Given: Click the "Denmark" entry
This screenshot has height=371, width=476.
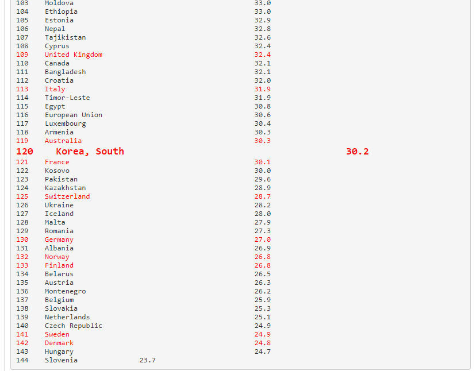Looking at the screenshot, I should [x=59, y=343].
